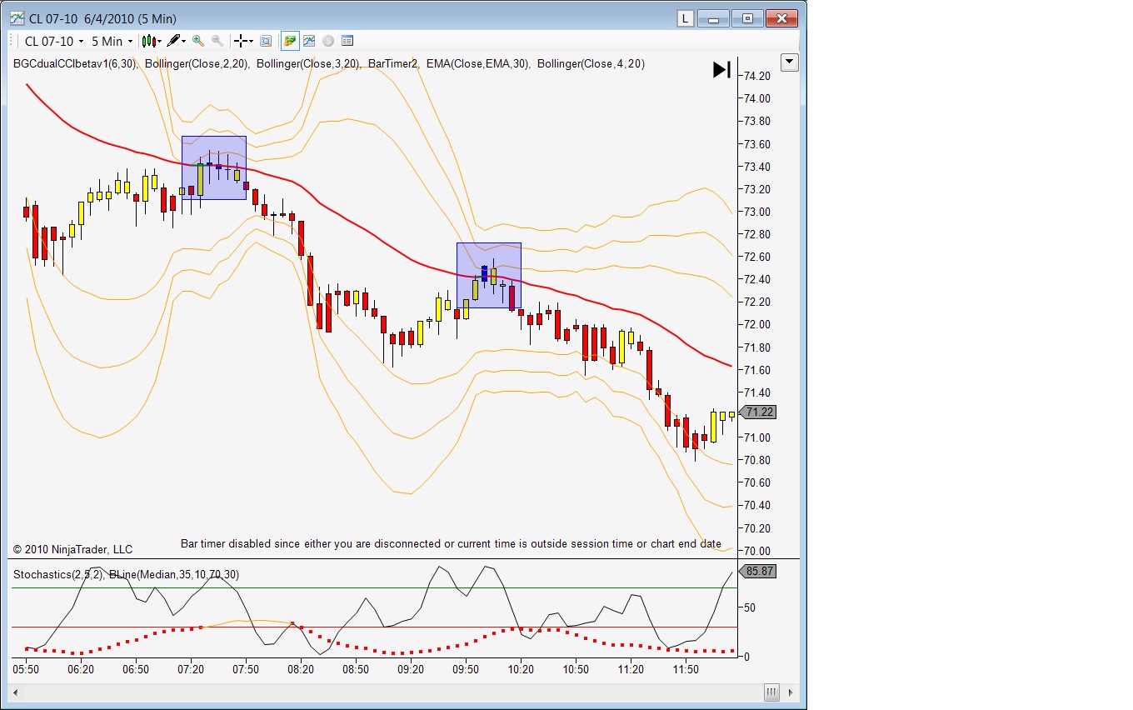
Task: Open the data box icon
Action: [266, 41]
